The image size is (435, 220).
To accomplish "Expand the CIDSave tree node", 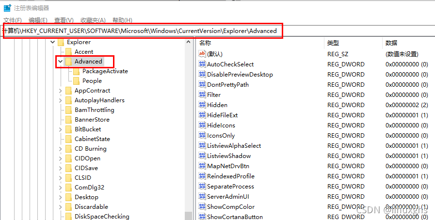I will [x=61, y=168].
